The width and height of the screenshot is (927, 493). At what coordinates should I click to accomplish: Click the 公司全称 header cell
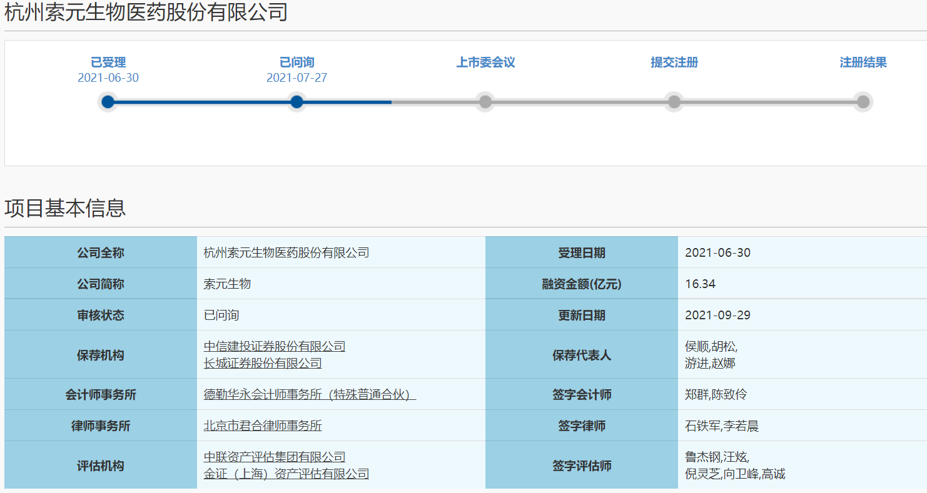[x=101, y=252]
